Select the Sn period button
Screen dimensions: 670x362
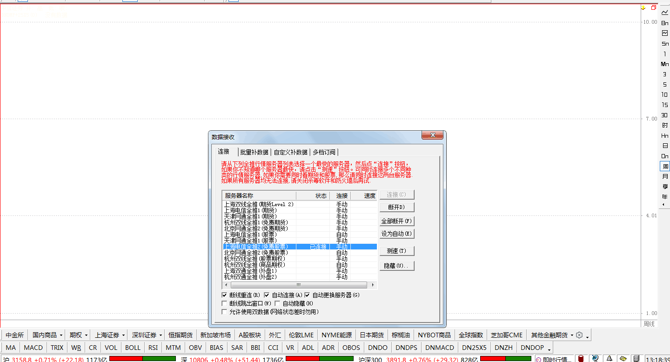coord(665,43)
